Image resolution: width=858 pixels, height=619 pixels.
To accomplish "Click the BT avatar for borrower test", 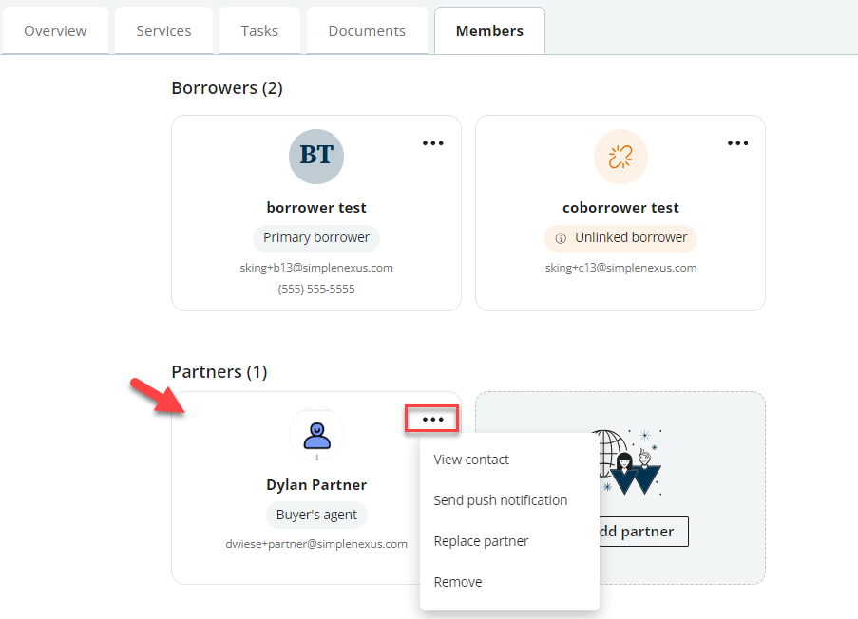I will 315,157.
